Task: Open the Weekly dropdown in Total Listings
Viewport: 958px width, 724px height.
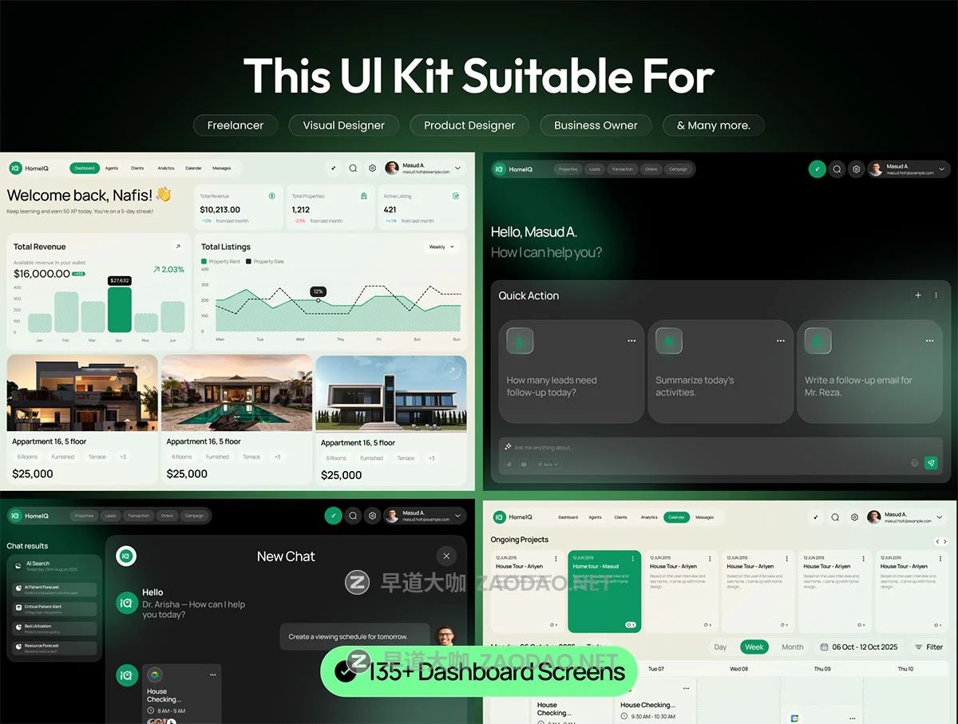Action: point(441,247)
